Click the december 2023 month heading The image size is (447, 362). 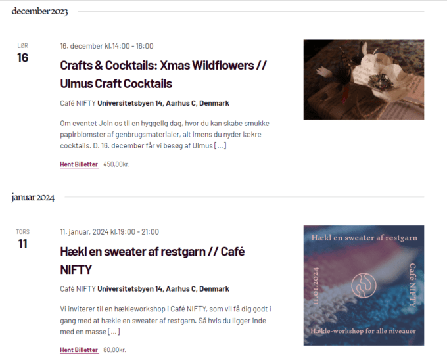point(39,11)
